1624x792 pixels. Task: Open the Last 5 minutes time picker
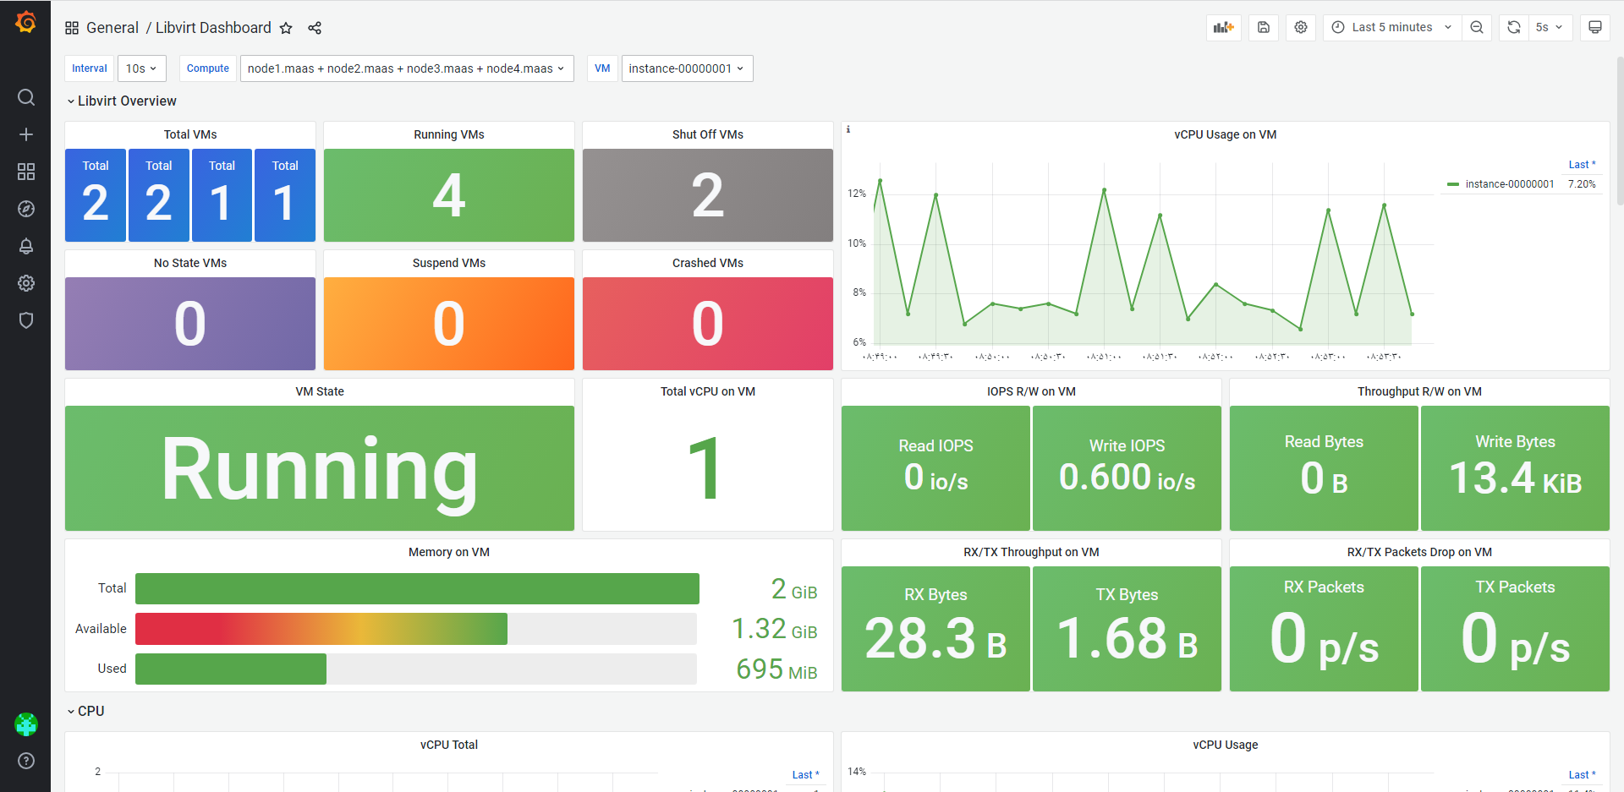coord(1391,27)
